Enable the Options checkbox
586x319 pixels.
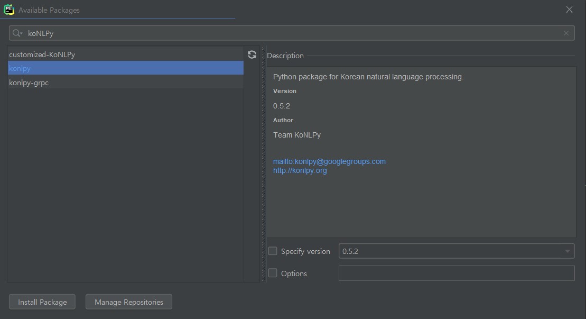(273, 273)
